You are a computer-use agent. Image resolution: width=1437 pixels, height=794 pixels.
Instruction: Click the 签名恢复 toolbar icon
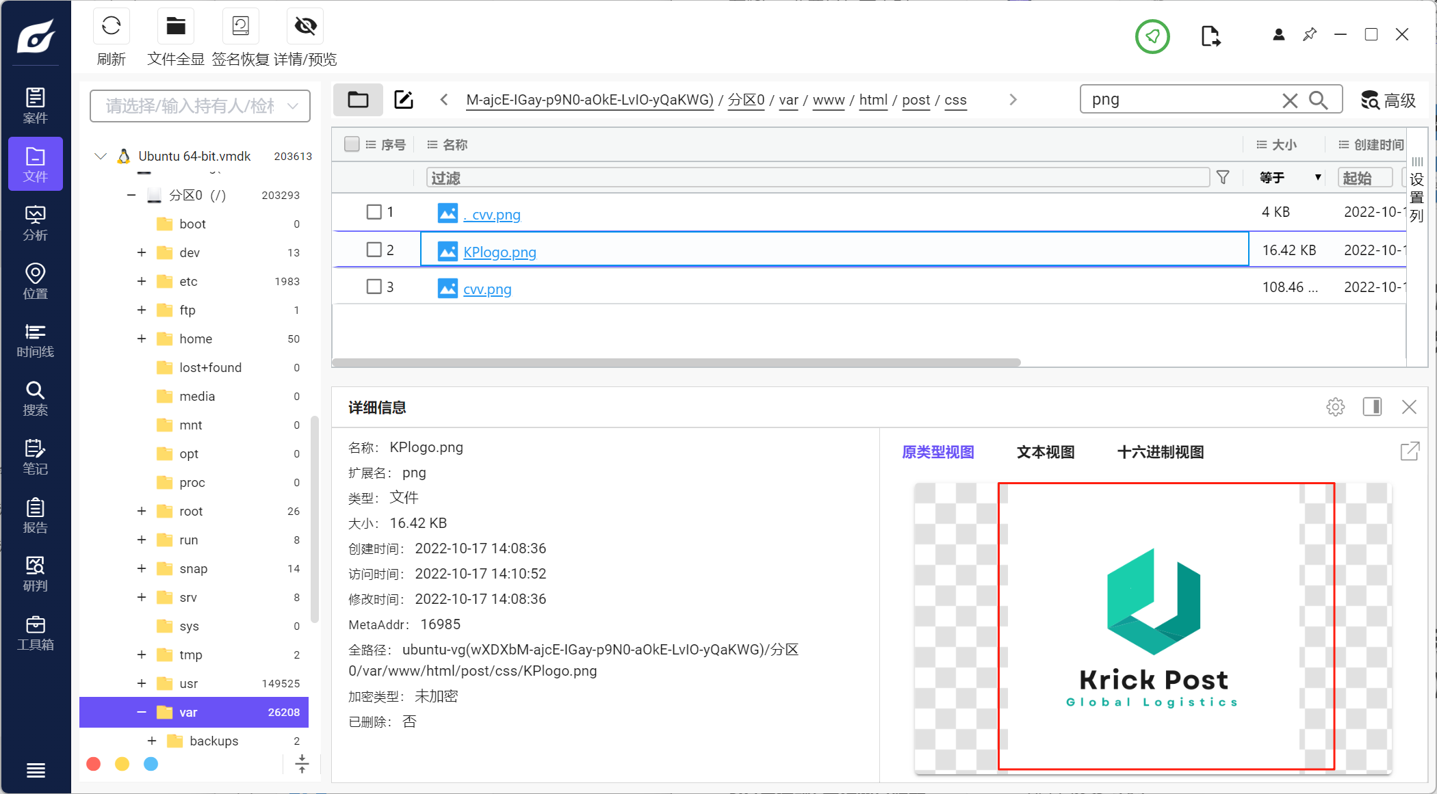coord(240,27)
